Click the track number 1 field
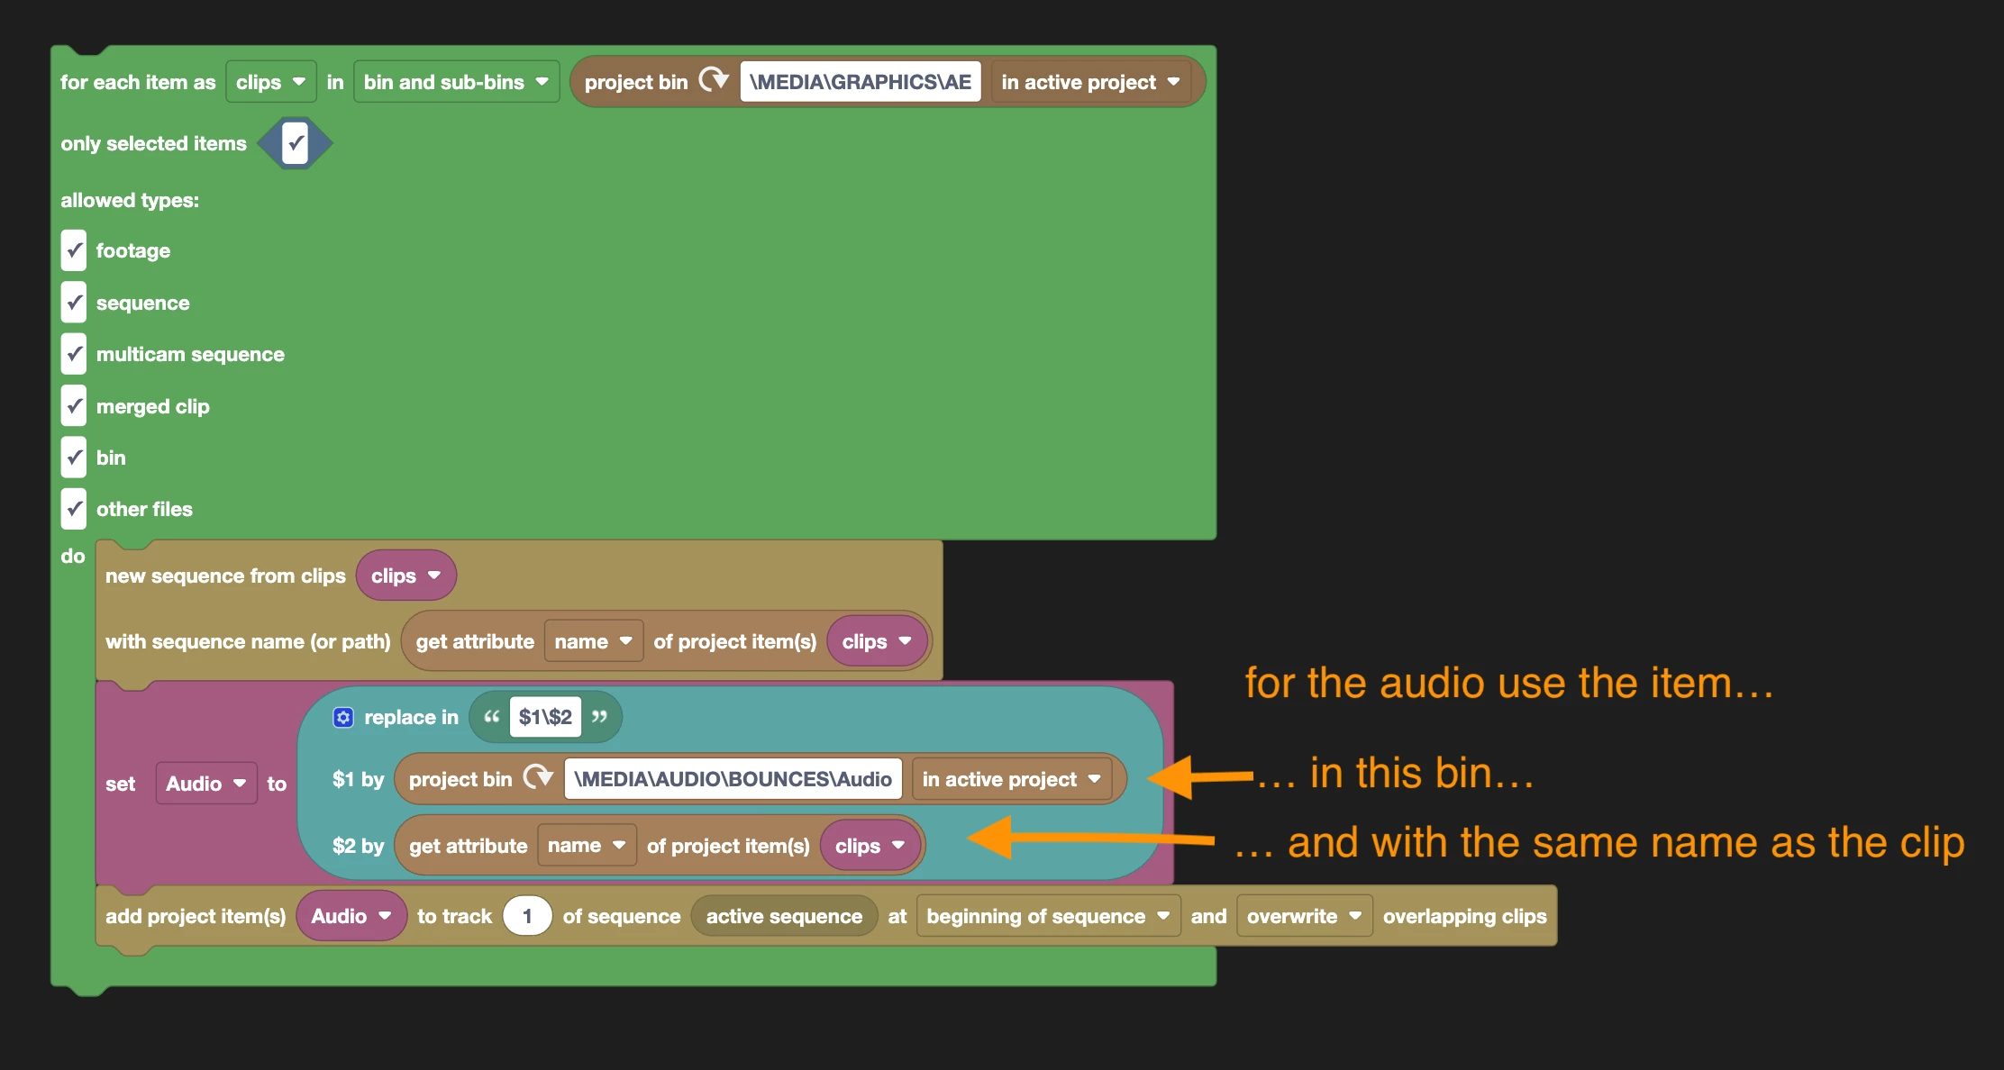The height and width of the screenshot is (1070, 2004). coord(527,916)
